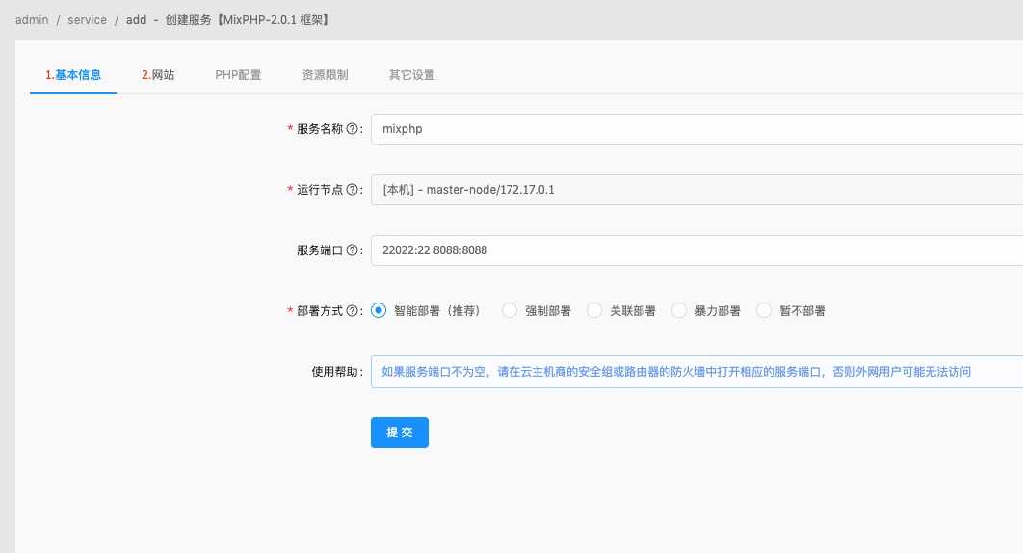Click 创建服务【MixPHP-2.0.1 框架】 title text
The width and height of the screenshot is (1023, 553).
249,20
